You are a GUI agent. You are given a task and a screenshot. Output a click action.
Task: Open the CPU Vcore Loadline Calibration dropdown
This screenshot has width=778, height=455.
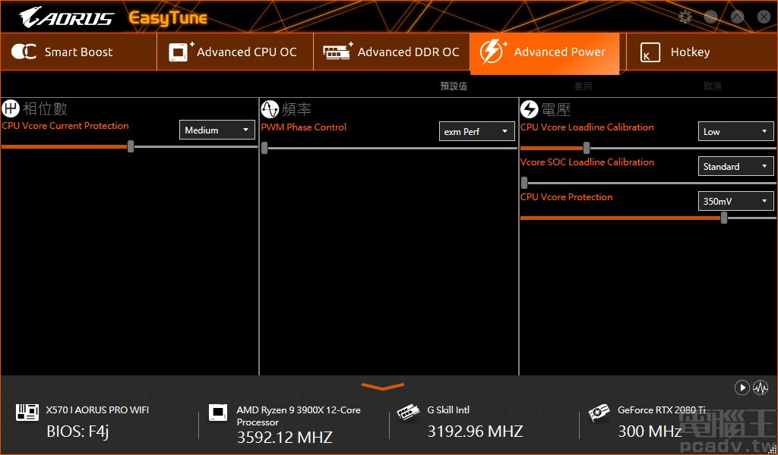735,131
